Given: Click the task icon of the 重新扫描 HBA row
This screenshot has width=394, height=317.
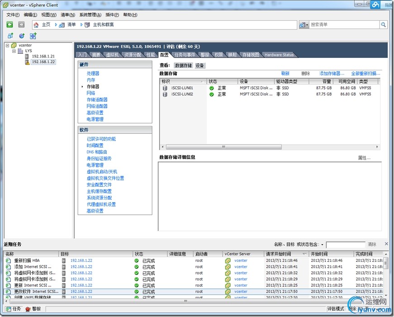Looking at the screenshot, I should (x=8, y=260).
